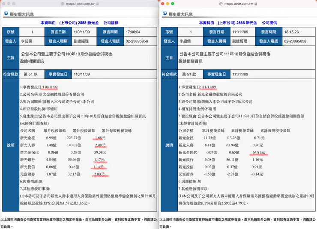Click the globe icon beside right 歷史重大訊息 heading
Viewport: 317px width, 229px height.
pos(165,13)
